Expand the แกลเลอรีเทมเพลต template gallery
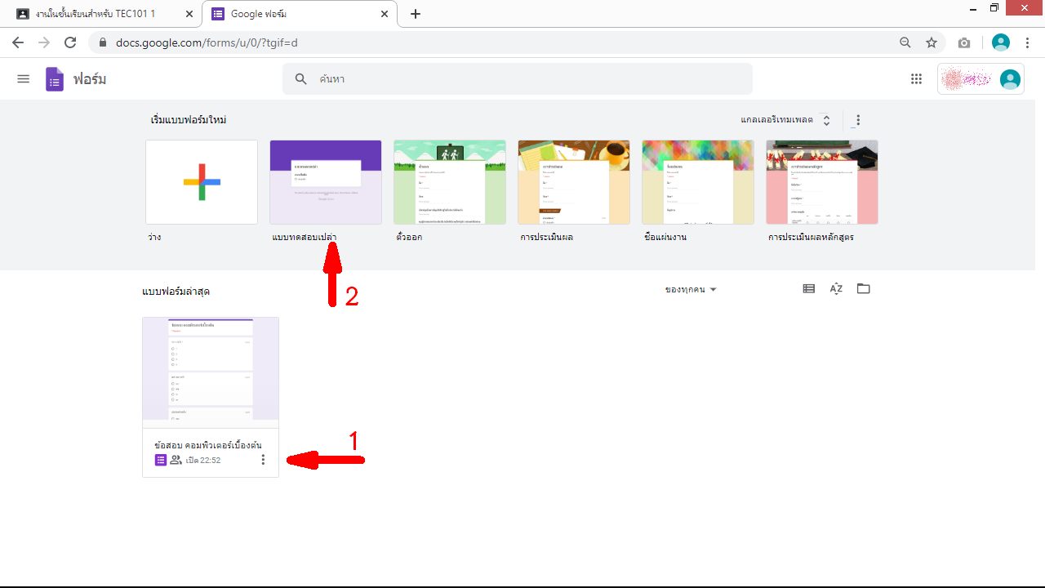This screenshot has width=1045, height=588. click(x=785, y=120)
